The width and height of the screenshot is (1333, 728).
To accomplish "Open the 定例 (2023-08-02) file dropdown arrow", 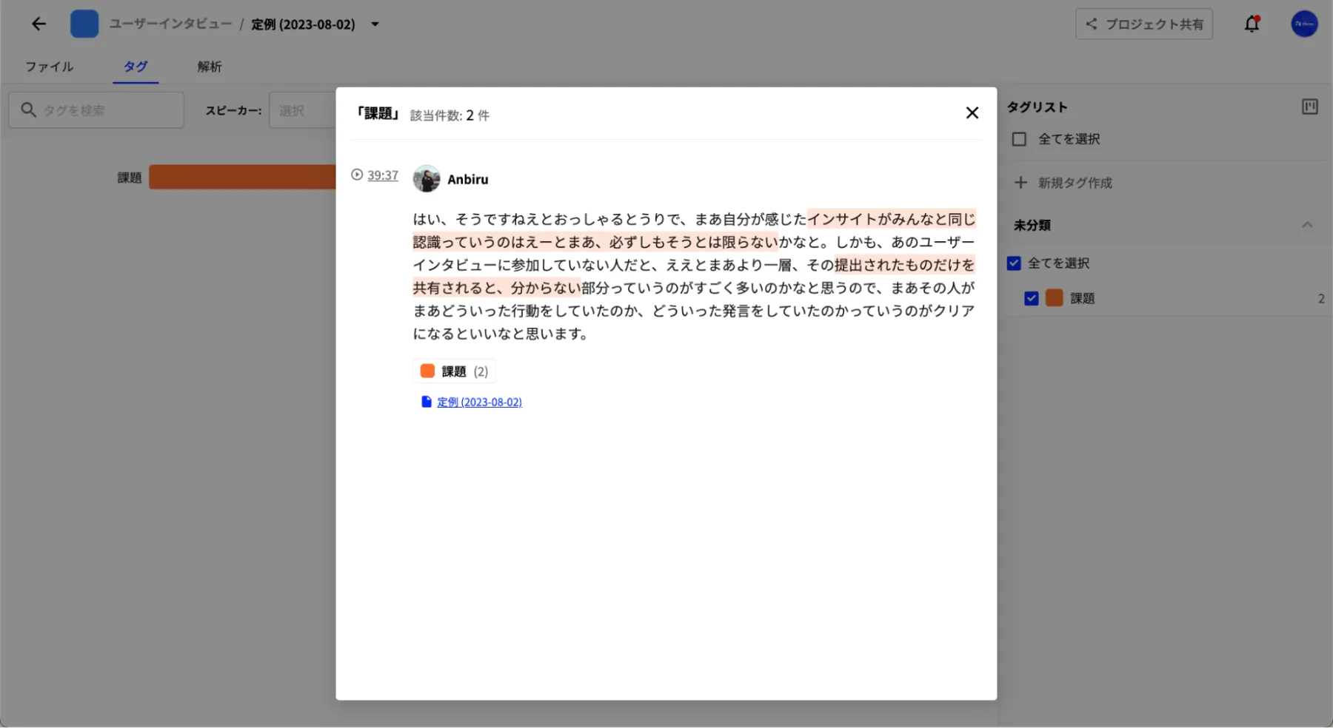I will point(375,24).
